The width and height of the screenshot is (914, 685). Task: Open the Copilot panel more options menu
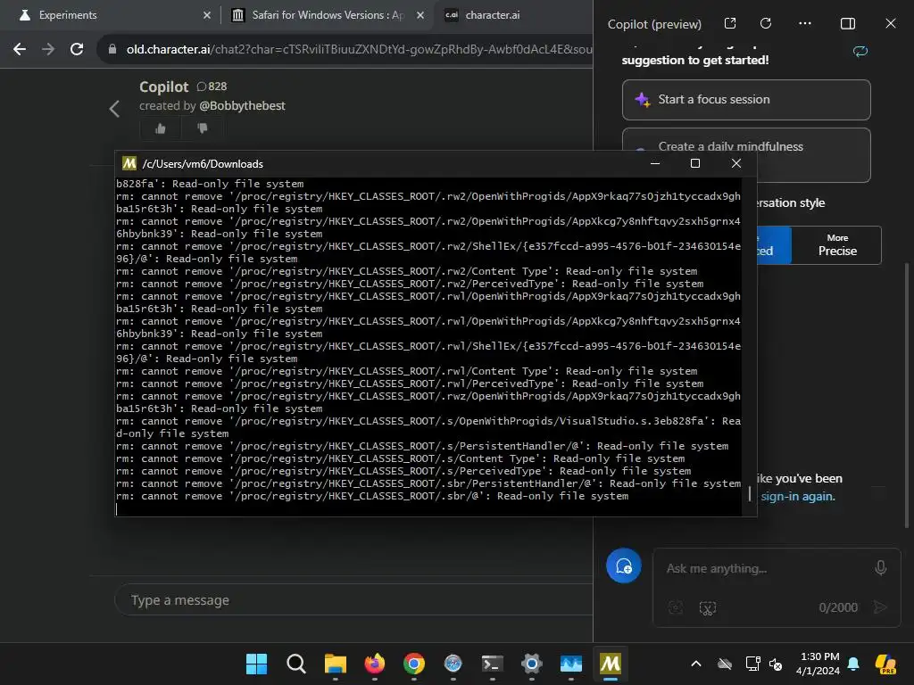[805, 23]
